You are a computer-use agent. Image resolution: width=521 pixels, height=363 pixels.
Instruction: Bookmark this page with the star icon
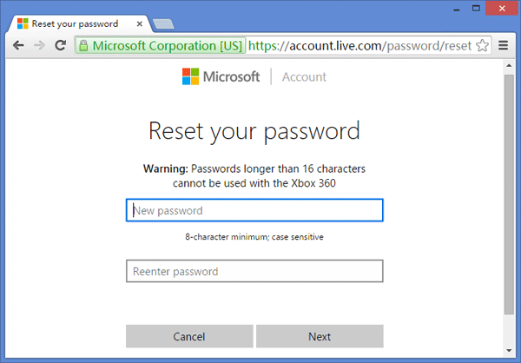tap(482, 45)
